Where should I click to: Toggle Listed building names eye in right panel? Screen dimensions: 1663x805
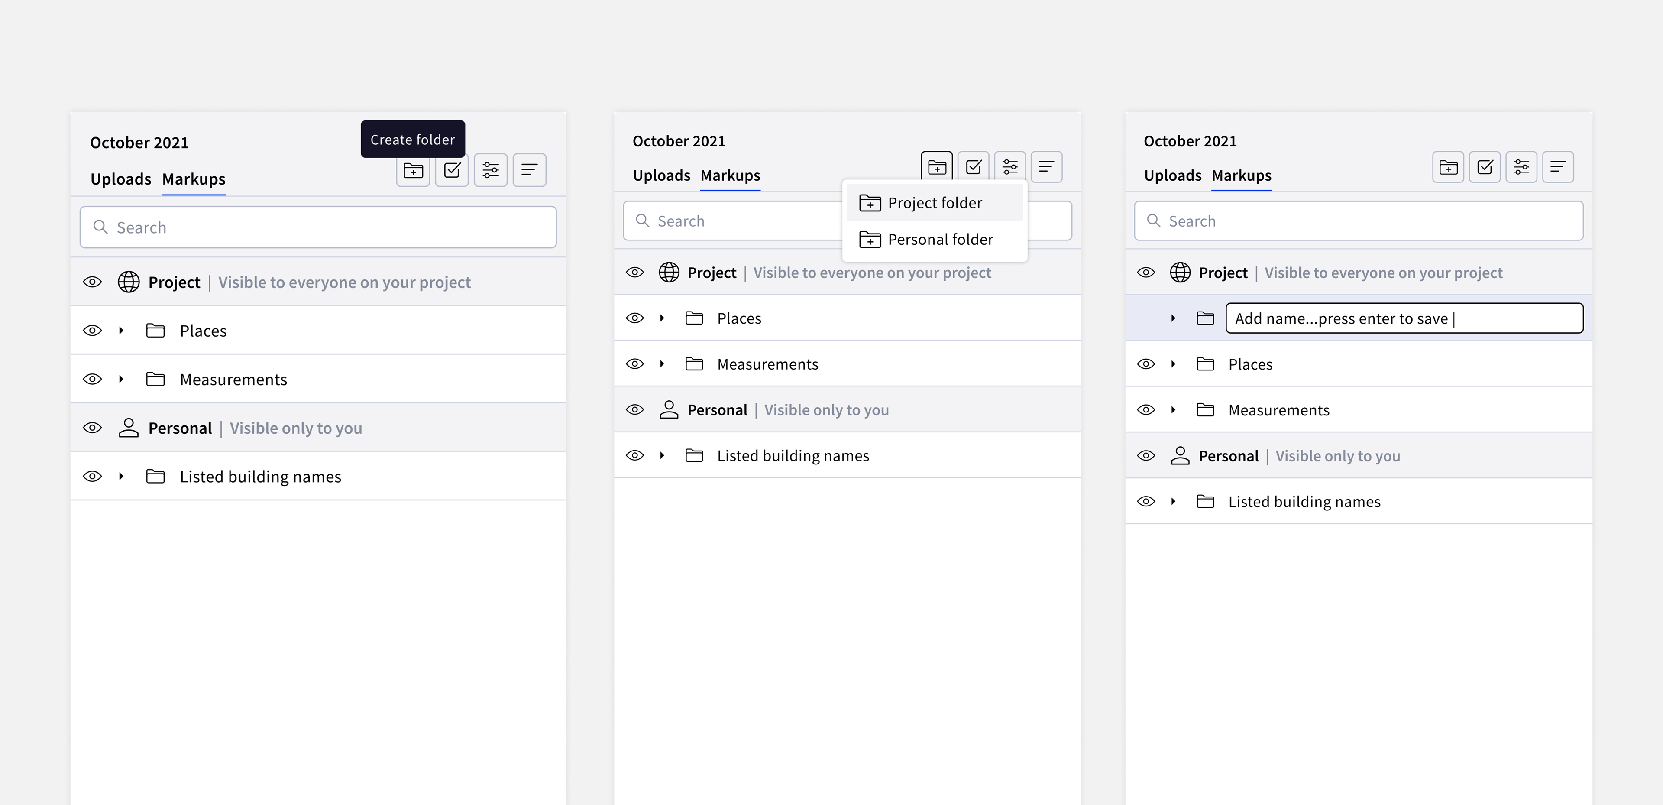click(x=1146, y=501)
